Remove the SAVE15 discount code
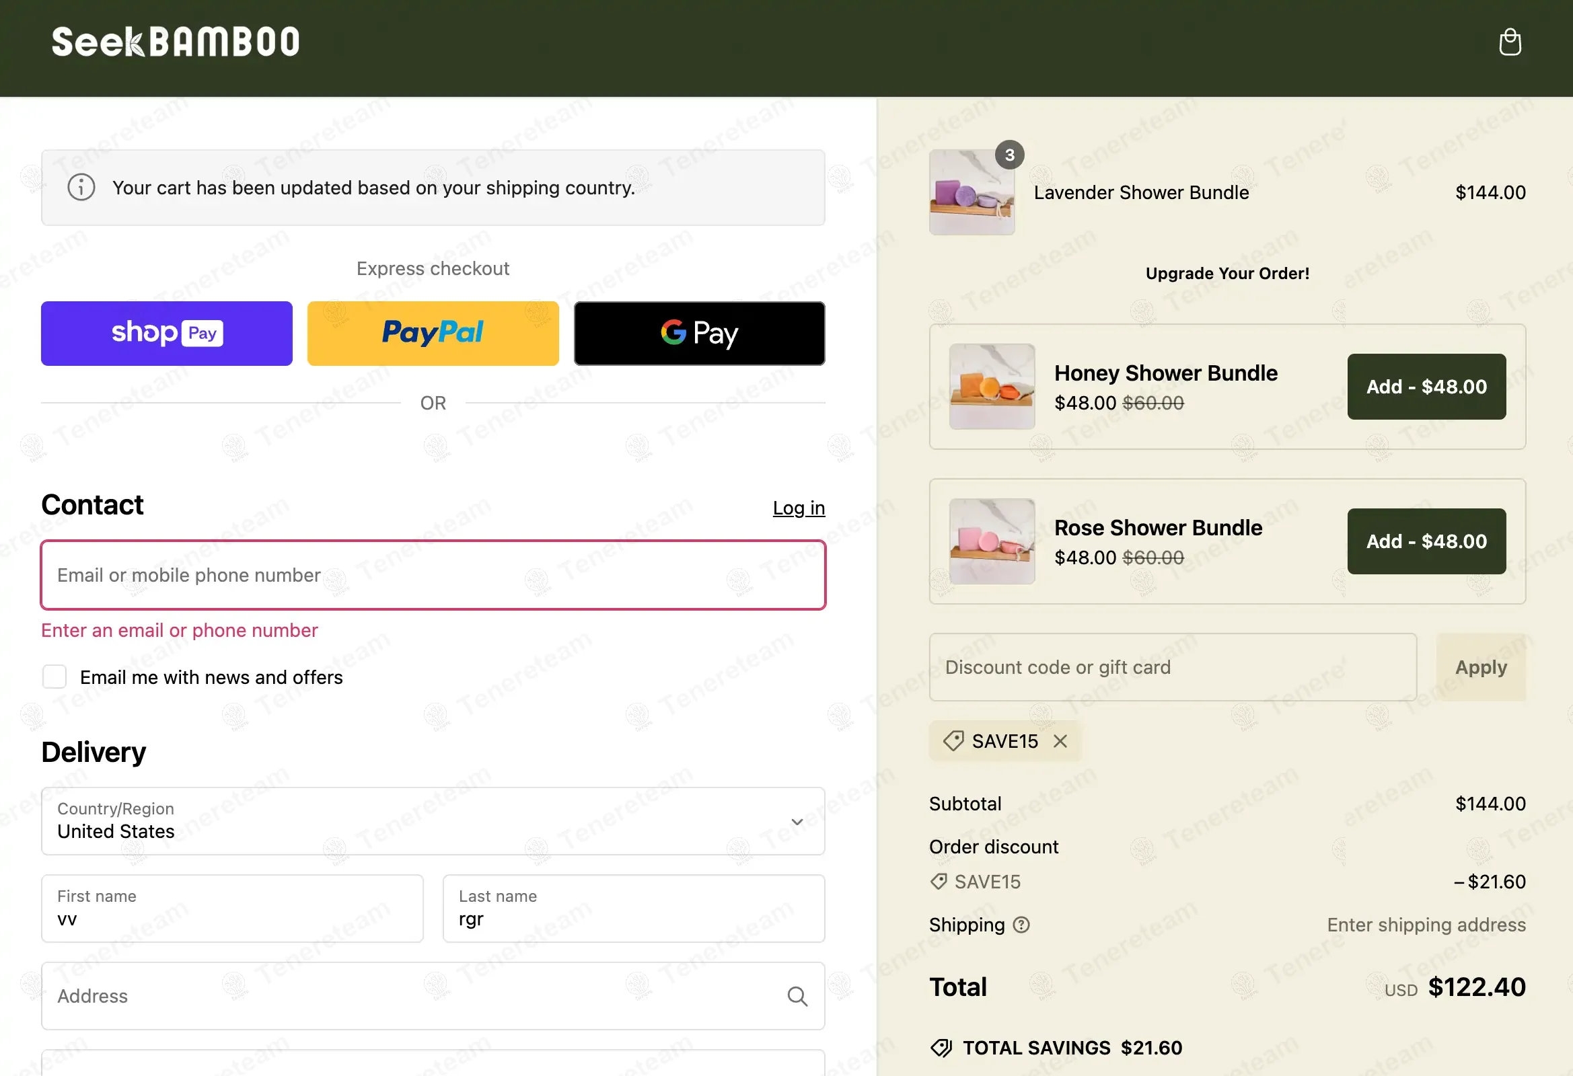Image resolution: width=1573 pixels, height=1076 pixels. click(1060, 741)
